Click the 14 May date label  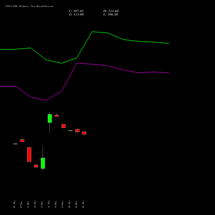[49, 204]
